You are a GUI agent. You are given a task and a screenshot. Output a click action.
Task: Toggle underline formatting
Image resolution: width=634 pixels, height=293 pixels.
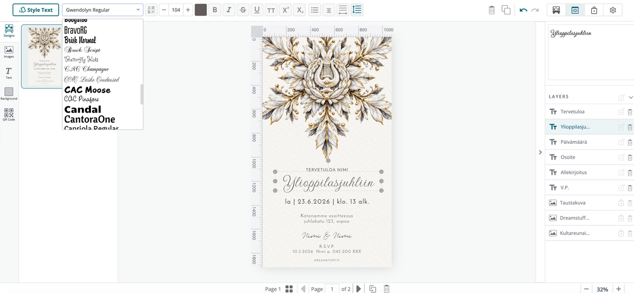click(x=257, y=10)
